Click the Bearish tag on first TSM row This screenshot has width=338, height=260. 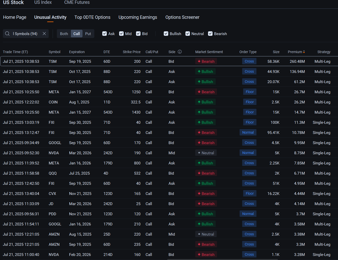(206, 62)
